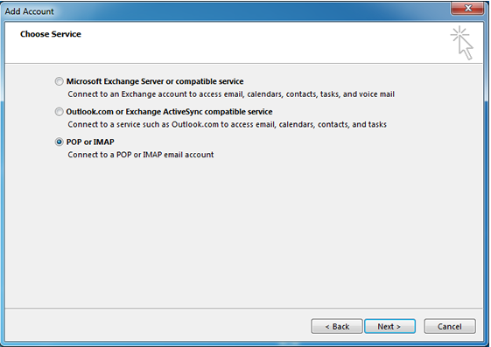The width and height of the screenshot is (491, 347).
Task: Click the "Outlook.com or Exchange ActiveSync compatible service" label
Action: point(169,112)
